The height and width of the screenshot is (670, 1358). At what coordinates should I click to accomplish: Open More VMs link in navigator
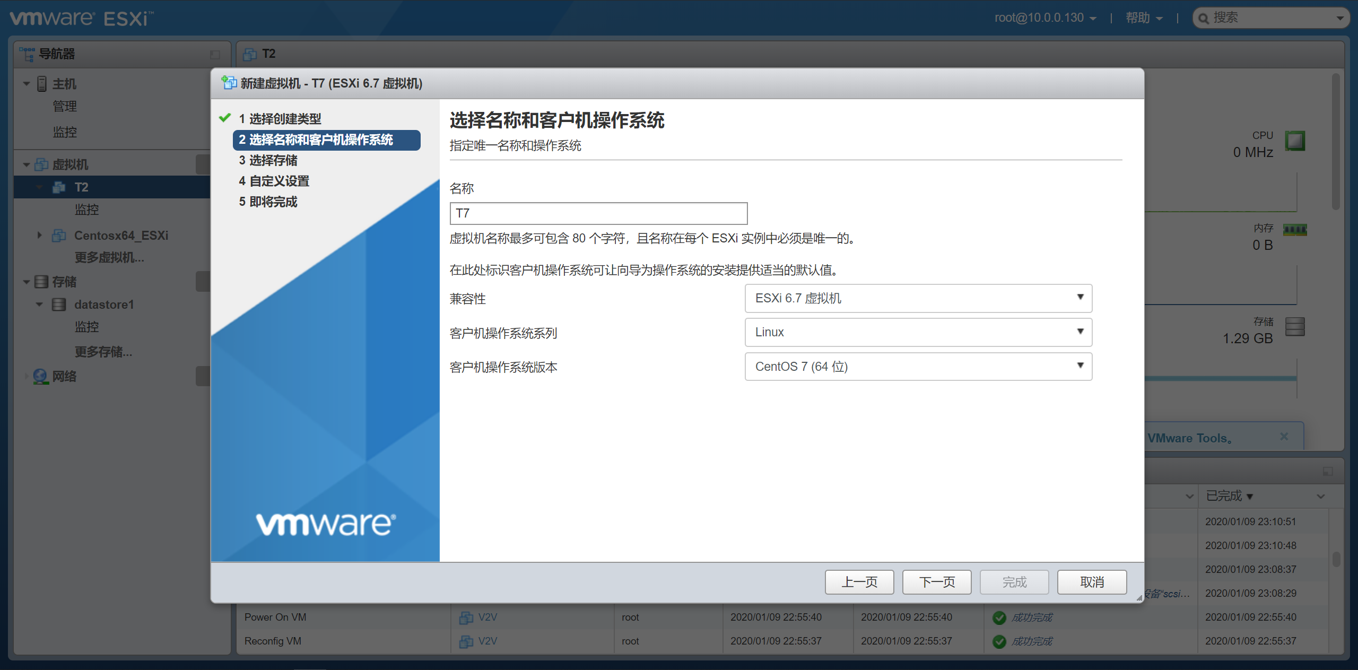click(x=109, y=258)
